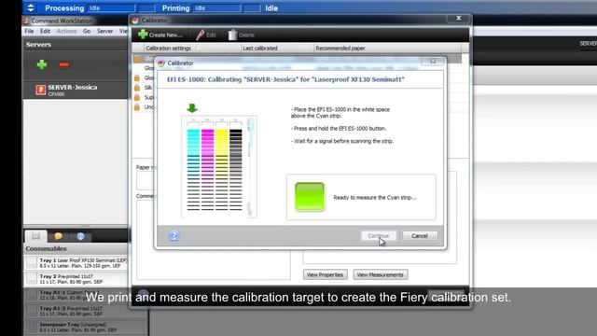Sort by Calibration settings column header
The width and height of the screenshot is (597, 336).
click(x=192, y=48)
